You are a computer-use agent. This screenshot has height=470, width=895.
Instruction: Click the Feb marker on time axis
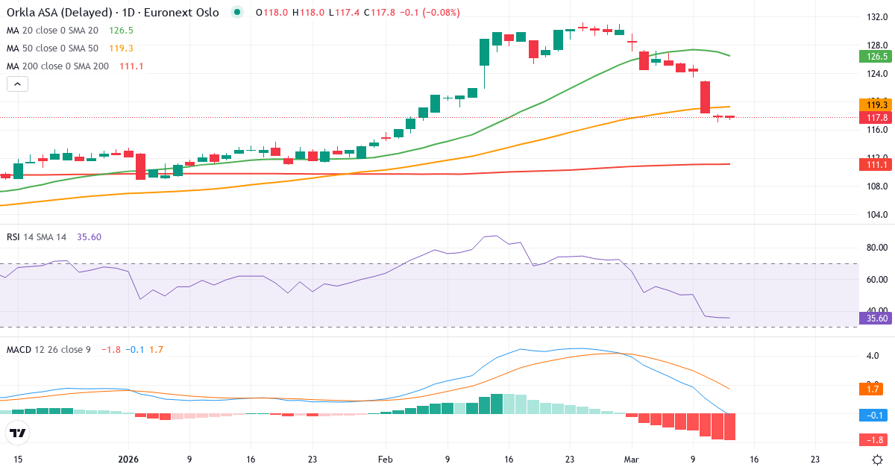385,460
